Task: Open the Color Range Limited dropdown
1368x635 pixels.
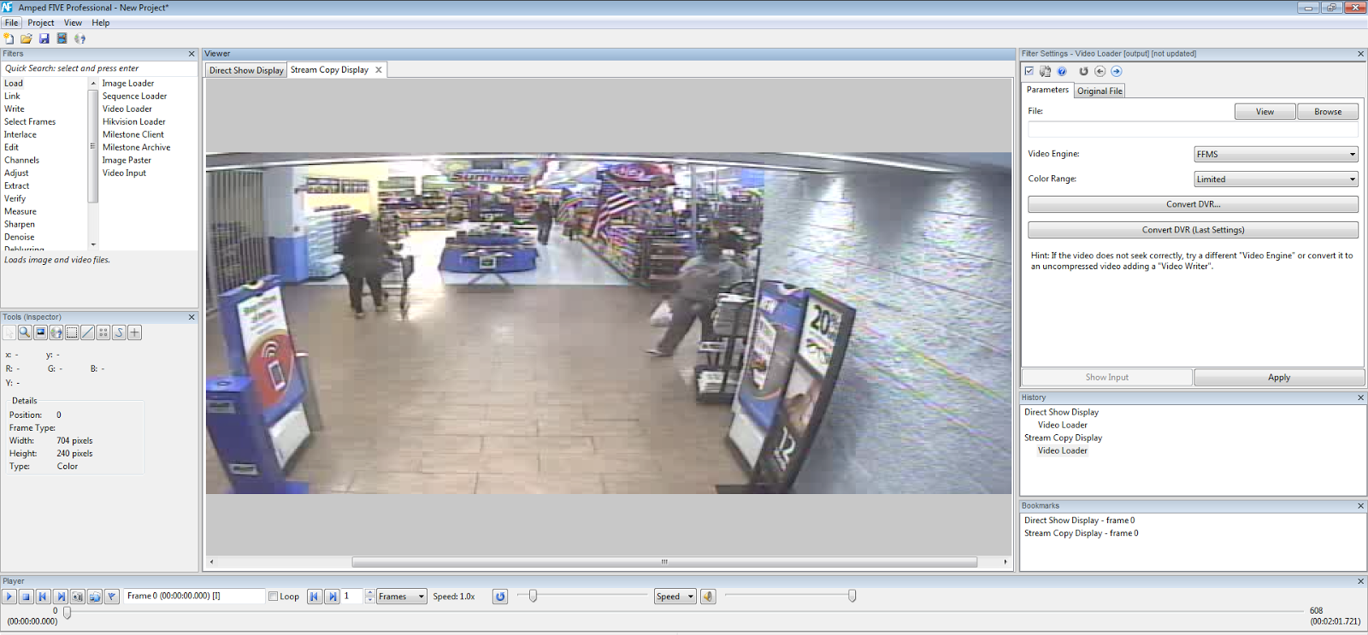Action: [x=1276, y=179]
